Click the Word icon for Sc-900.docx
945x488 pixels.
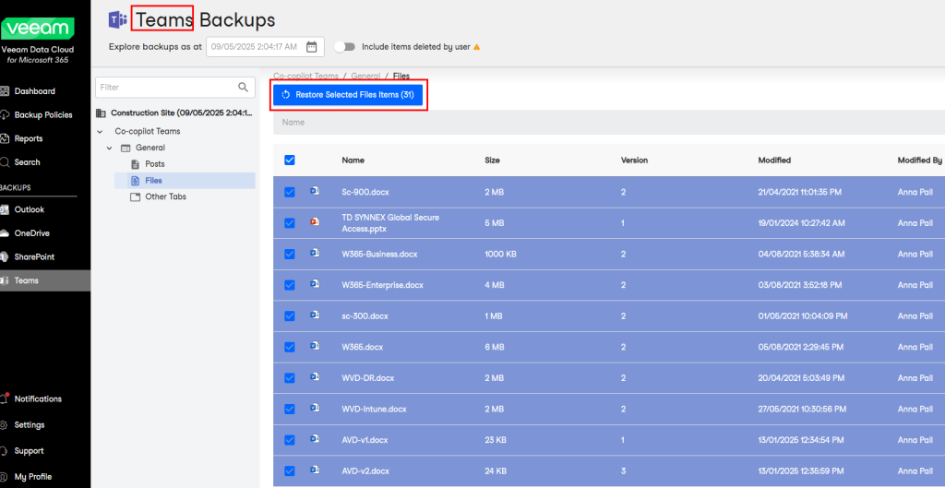(x=314, y=191)
